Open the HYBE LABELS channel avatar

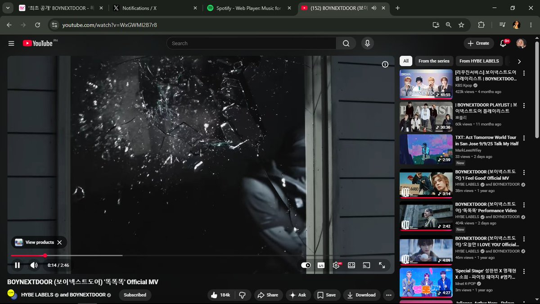pos(12,294)
